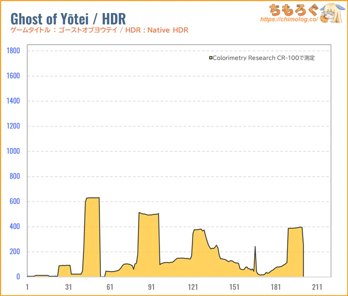
Task: Click the x-axis label 31
Action: point(68,287)
